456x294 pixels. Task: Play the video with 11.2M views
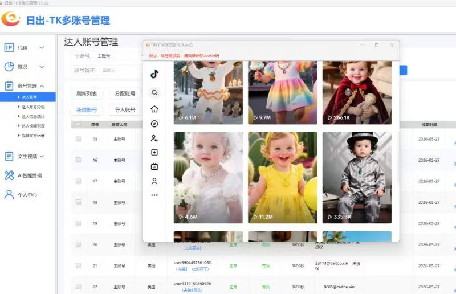283,178
